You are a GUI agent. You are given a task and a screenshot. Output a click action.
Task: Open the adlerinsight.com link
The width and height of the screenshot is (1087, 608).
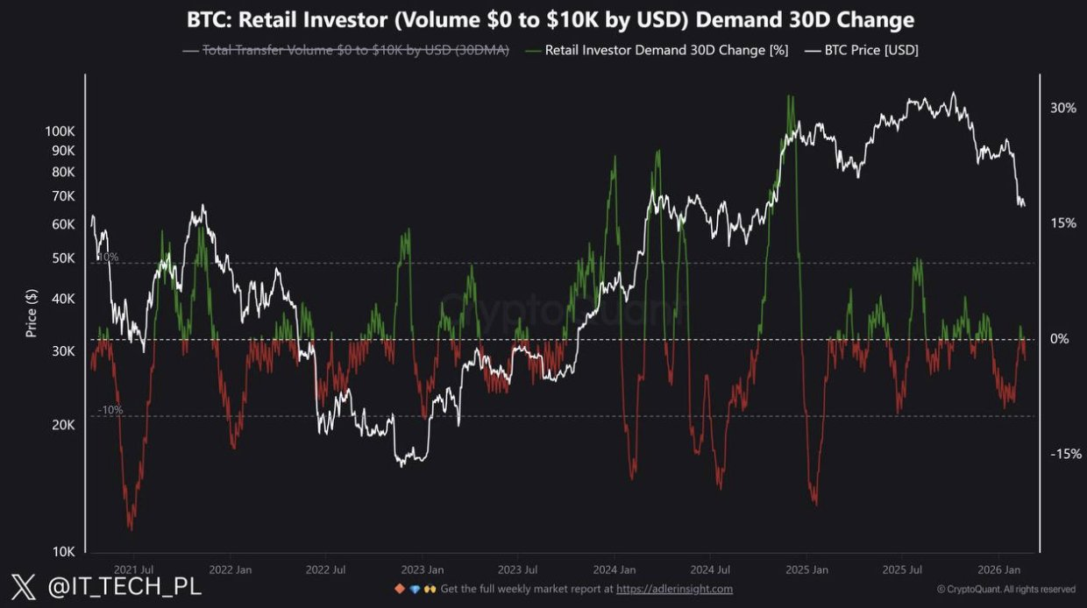674,589
